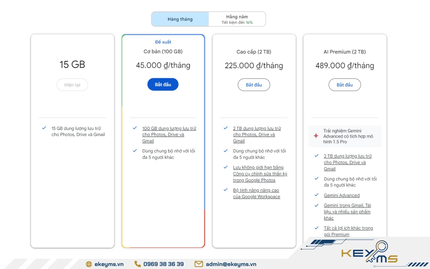Click the checkmark beside Dùng chung in Cao cấp plan
The image size is (430, 269).
click(225, 151)
